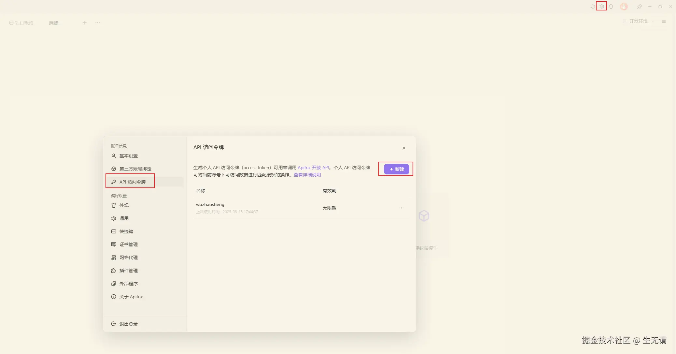676x354 pixels.
Task: Open the Apifox 开放 API link
Action: [313, 168]
